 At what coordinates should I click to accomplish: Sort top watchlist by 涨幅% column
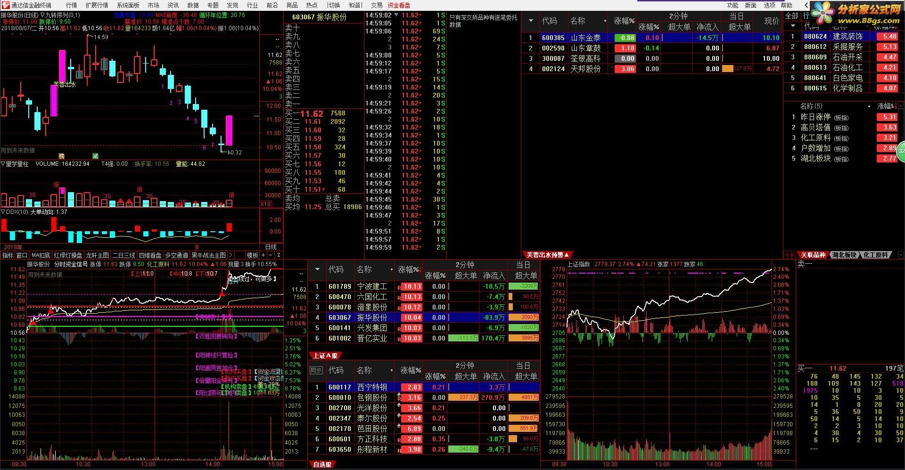625,21
